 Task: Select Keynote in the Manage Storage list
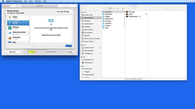point(18,23)
